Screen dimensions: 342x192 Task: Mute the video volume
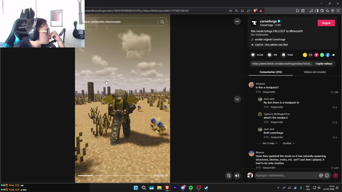237,175
